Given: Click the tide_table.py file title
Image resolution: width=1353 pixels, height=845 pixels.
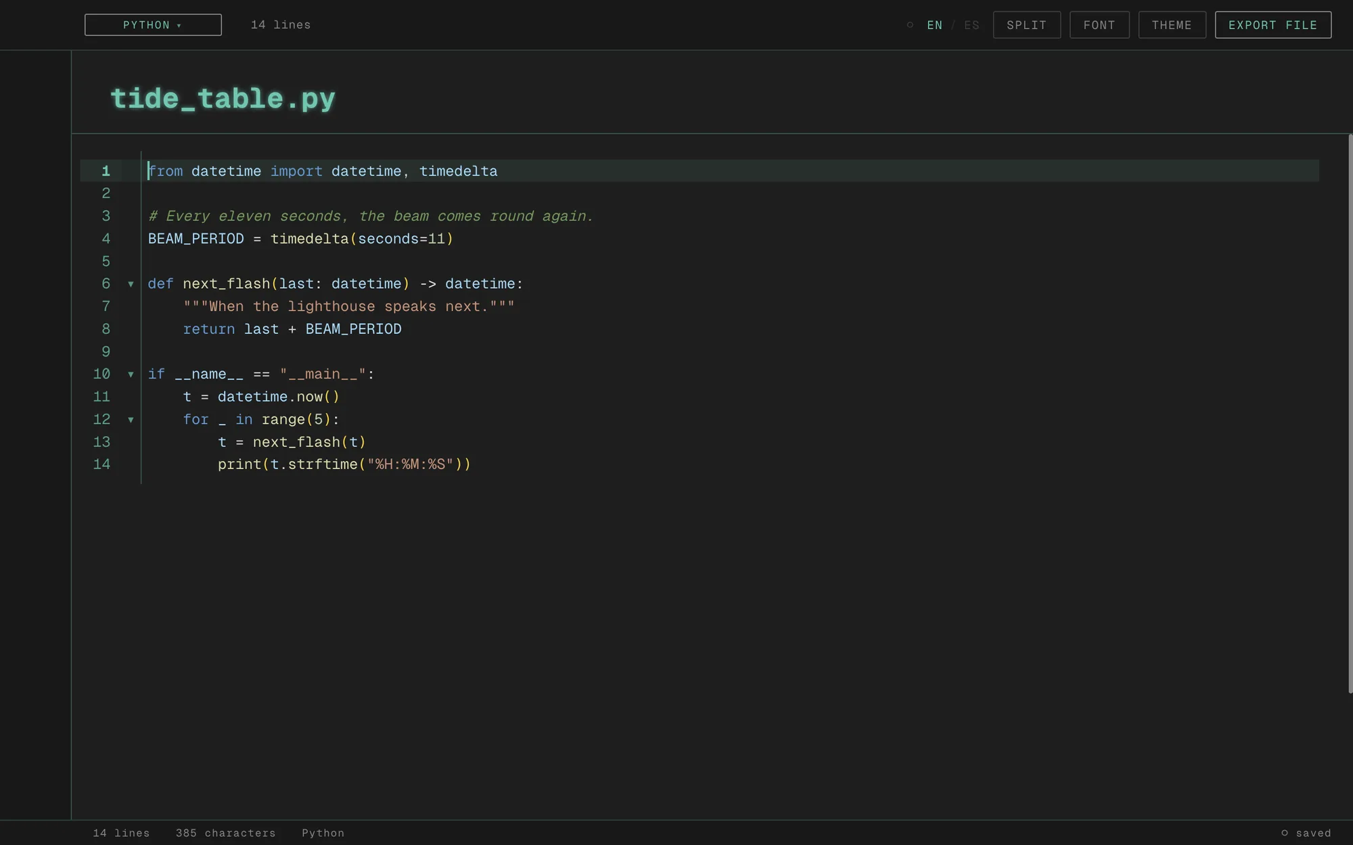Looking at the screenshot, I should coord(223,99).
